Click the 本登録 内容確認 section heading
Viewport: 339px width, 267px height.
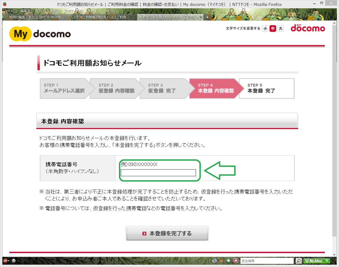click(x=62, y=121)
